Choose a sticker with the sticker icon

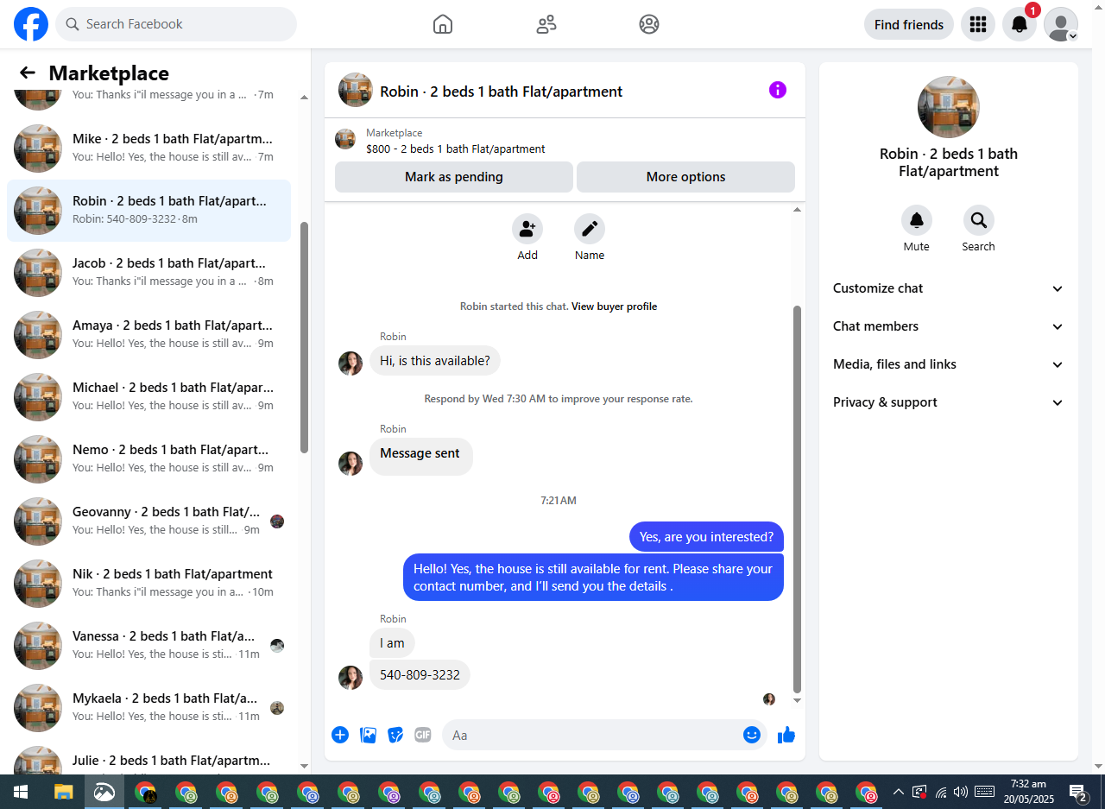(395, 735)
